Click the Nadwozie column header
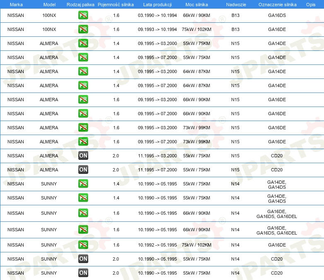This screenshot has height=280, width=324. (x=236, y=5)
